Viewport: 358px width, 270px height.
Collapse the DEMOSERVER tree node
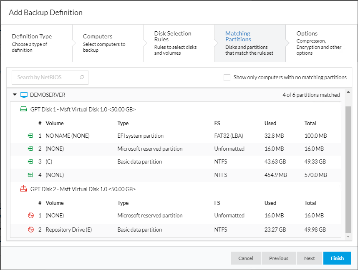coord(15,95)
